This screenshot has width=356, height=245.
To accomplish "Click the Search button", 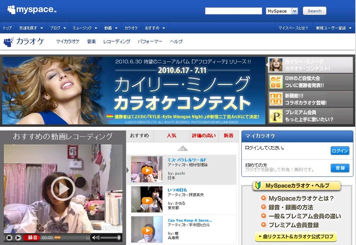I will click(315, 11).
